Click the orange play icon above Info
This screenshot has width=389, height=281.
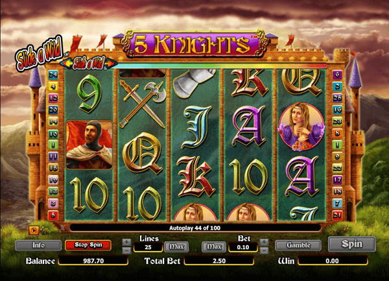click(34, 230)
